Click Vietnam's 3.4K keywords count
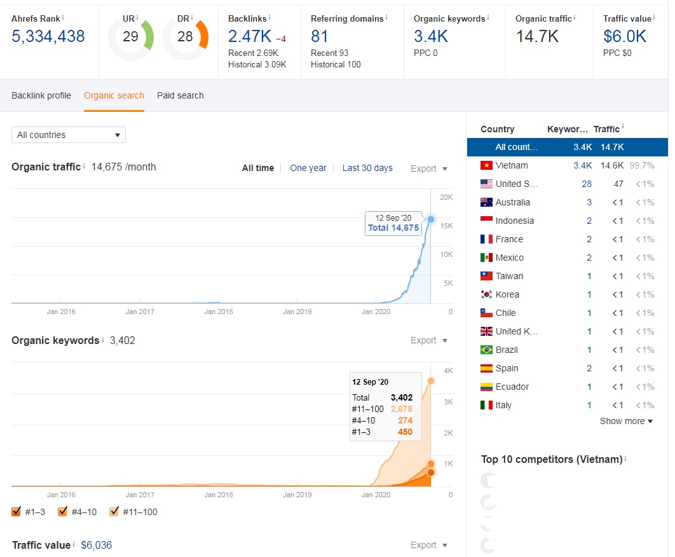Viewport: 675px width, 557px height. point(582,165)
